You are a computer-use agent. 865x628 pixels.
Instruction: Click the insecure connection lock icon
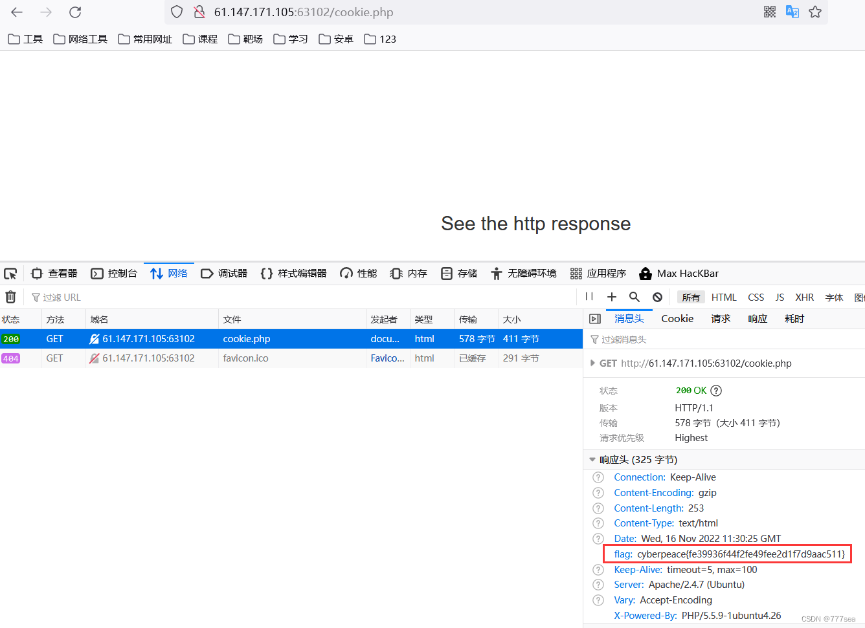pos(199,12)
